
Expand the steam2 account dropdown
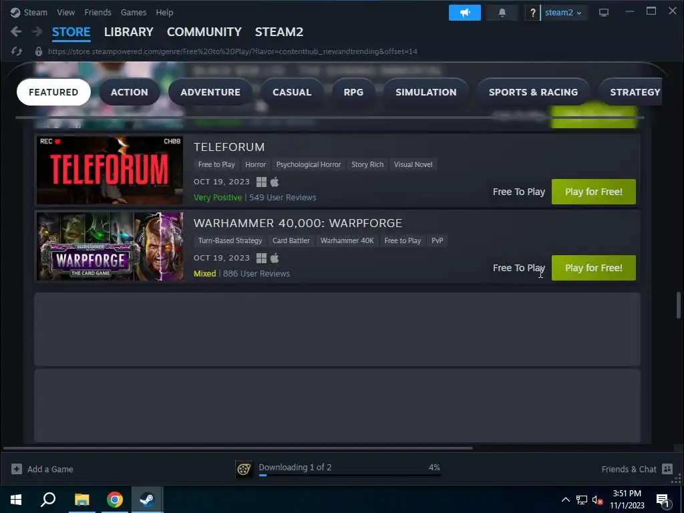tap(562, 13)
